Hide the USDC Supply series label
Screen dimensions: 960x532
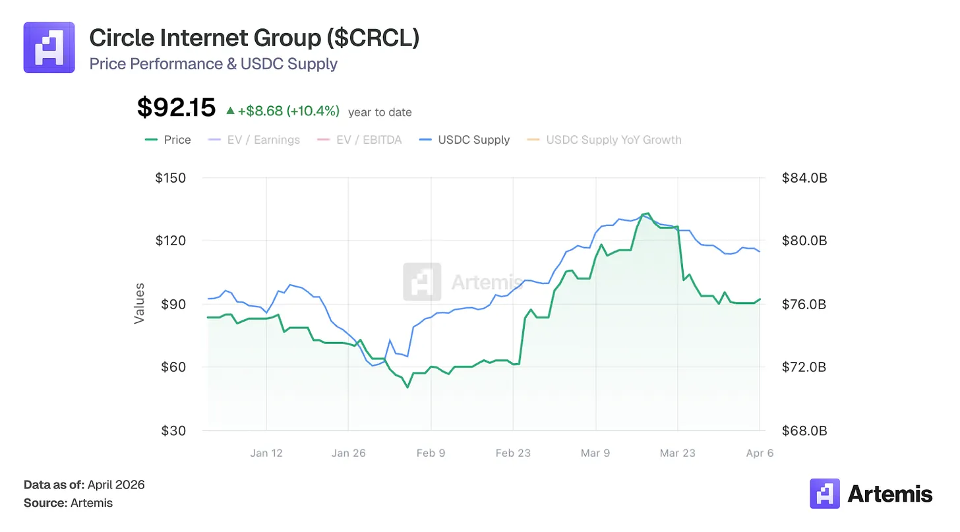[473, 140]
